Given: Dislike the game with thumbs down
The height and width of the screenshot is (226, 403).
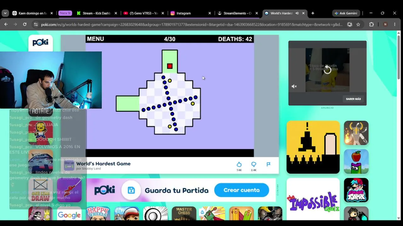Looking at the screenshot, I should click(254, 164).
